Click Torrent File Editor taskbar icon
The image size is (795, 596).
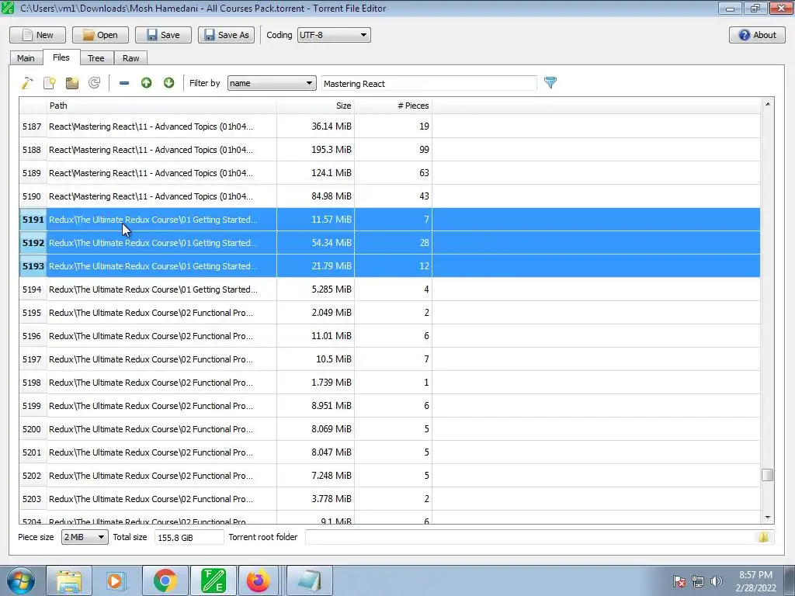[214, 580]
